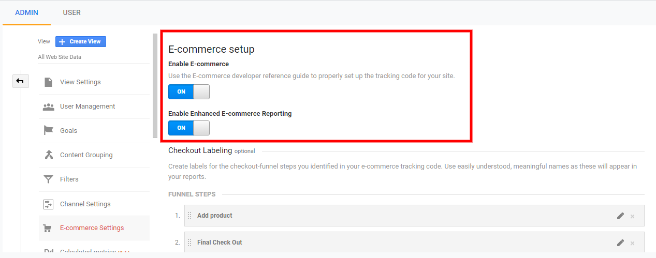Open View Settings page icon

(48, 82)
